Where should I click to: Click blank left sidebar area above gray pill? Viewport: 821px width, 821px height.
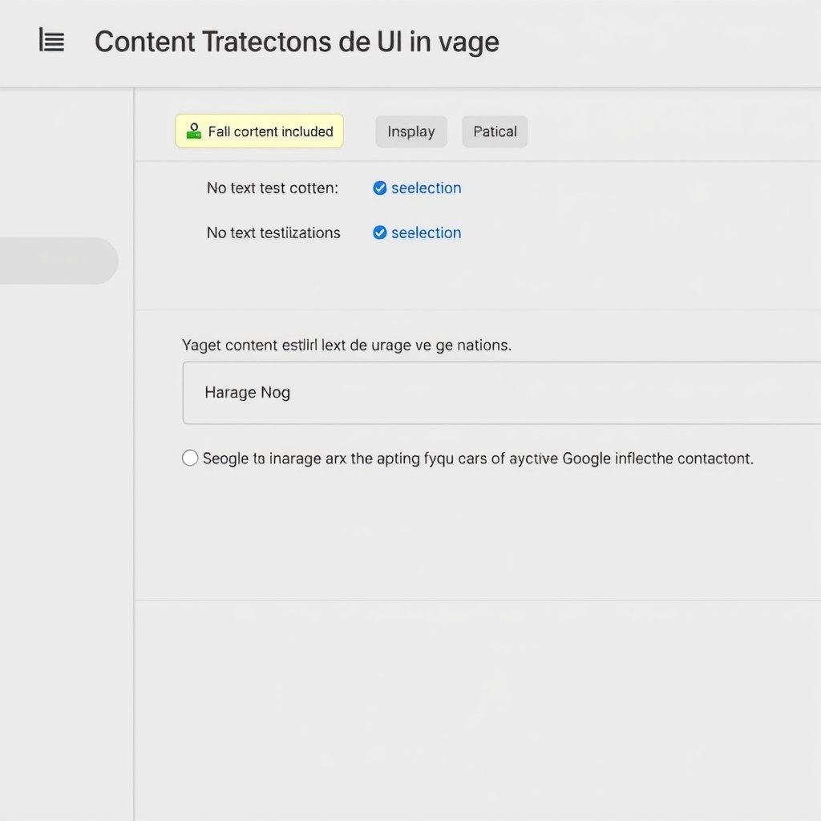67,162
